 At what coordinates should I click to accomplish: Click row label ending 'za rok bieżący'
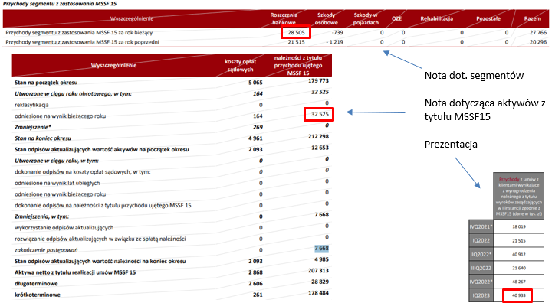pos(79,32)
